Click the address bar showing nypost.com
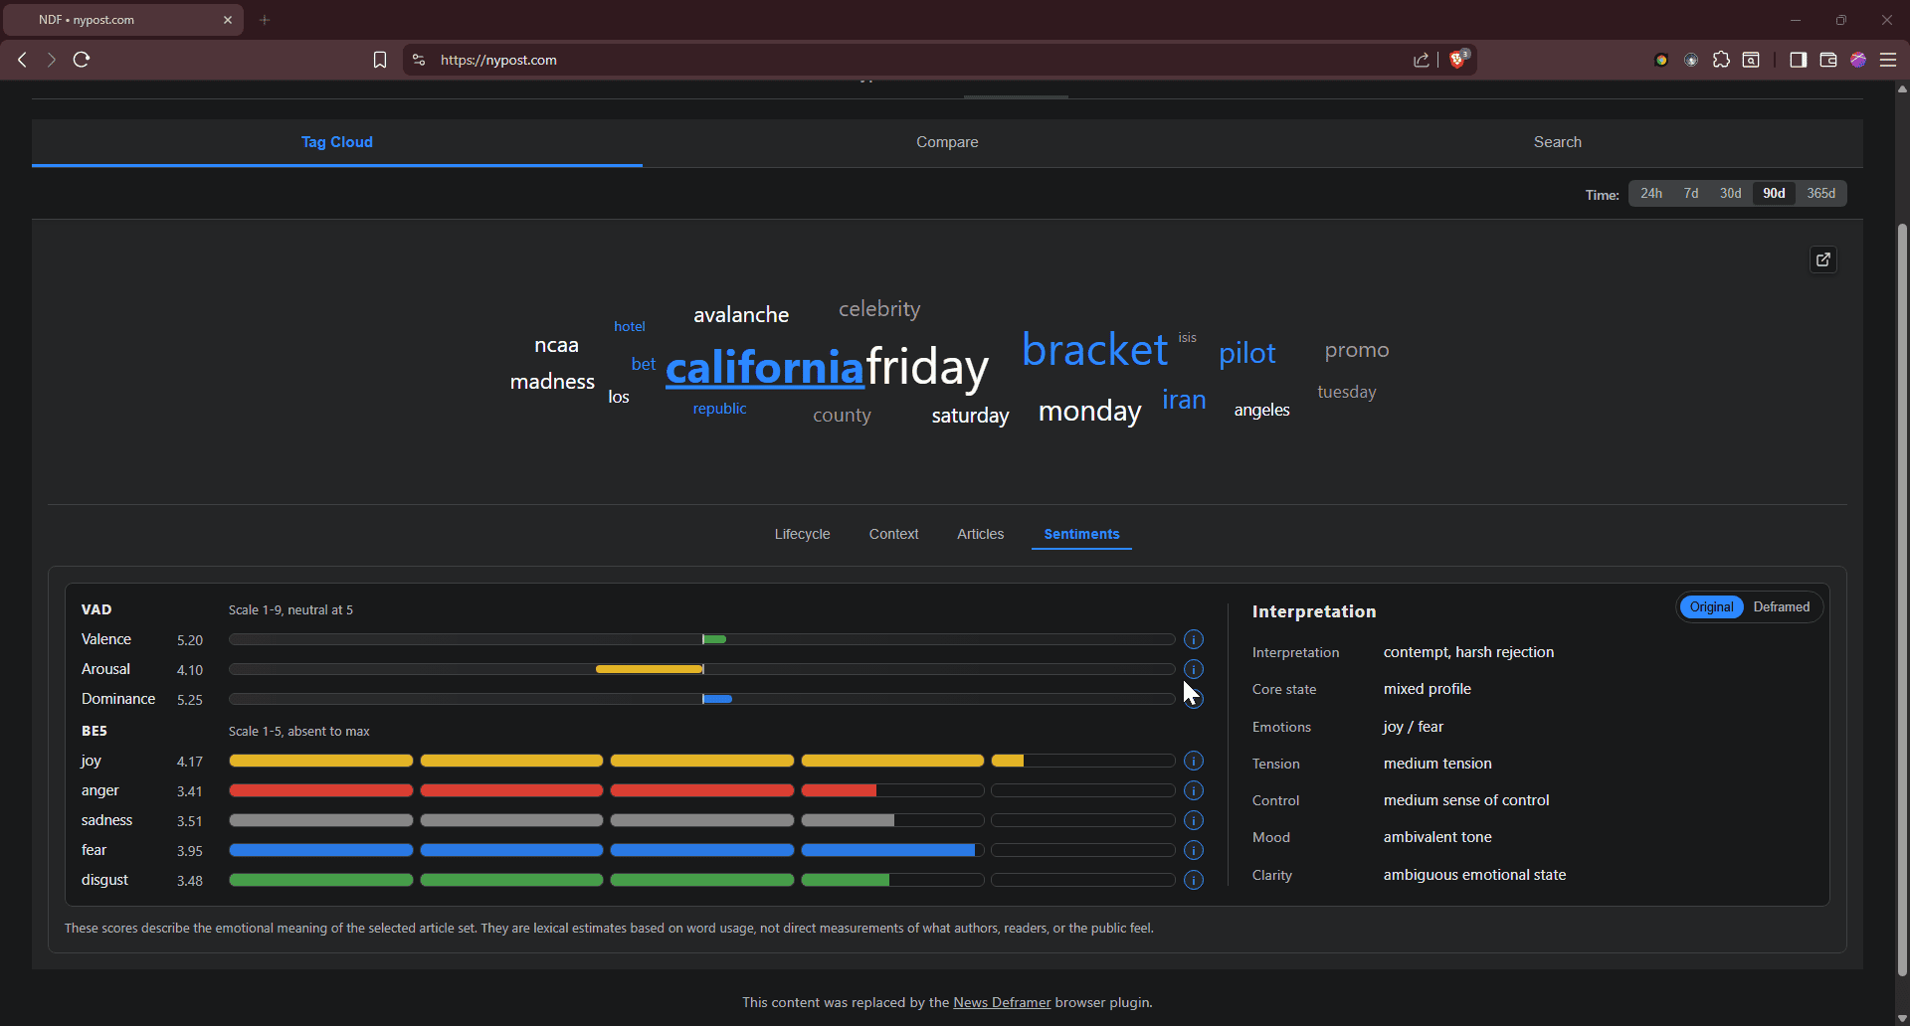 click(x=895, y=60)
